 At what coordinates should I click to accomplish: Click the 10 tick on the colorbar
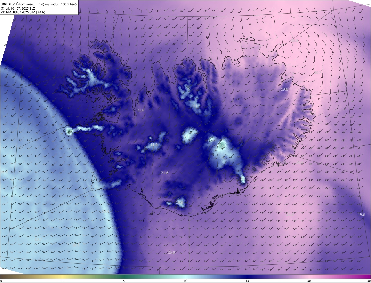(185, 281)
